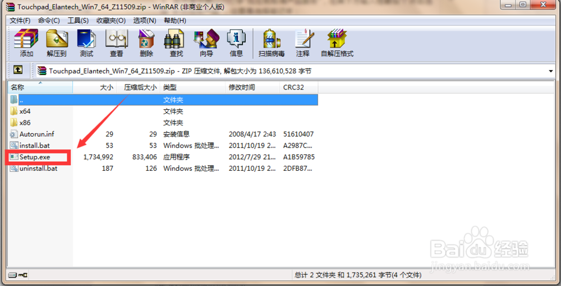Click the Add (添加) toolbar icon
This screenshot has width=561, height=286.
pyautogui.click(x=26, y=39)
